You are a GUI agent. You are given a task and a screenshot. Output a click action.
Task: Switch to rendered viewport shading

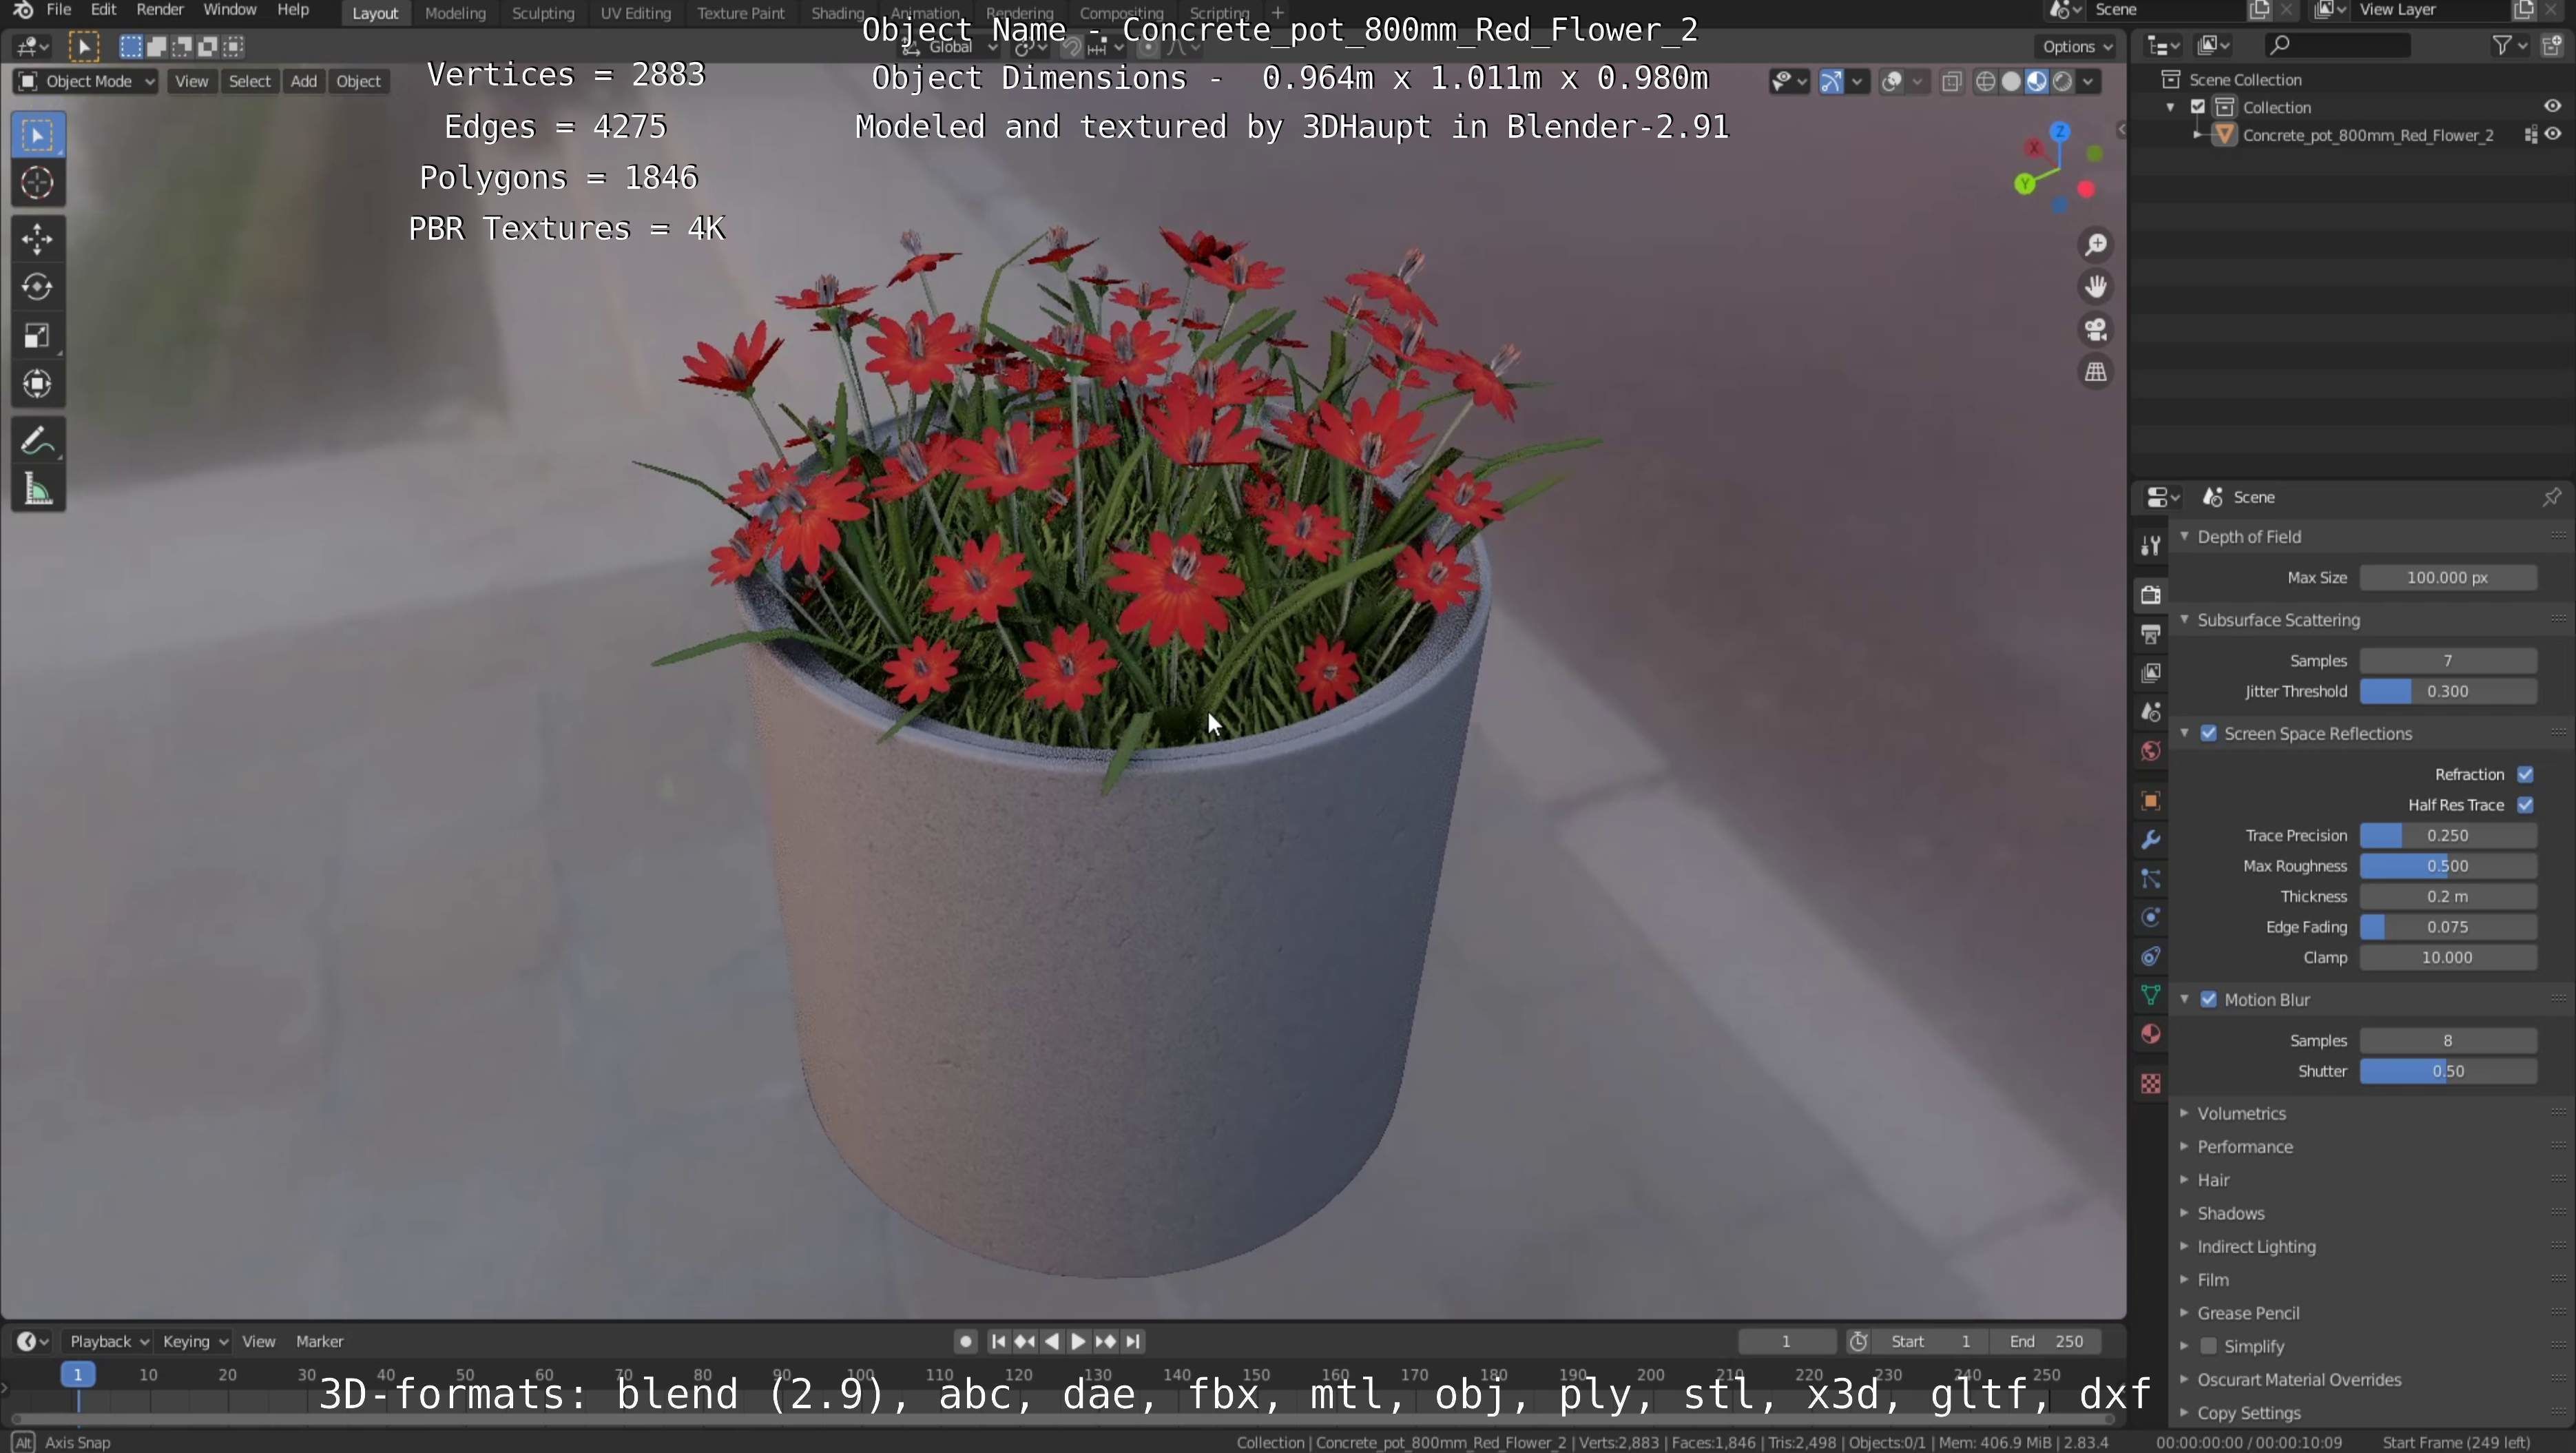pos(2062,82)
